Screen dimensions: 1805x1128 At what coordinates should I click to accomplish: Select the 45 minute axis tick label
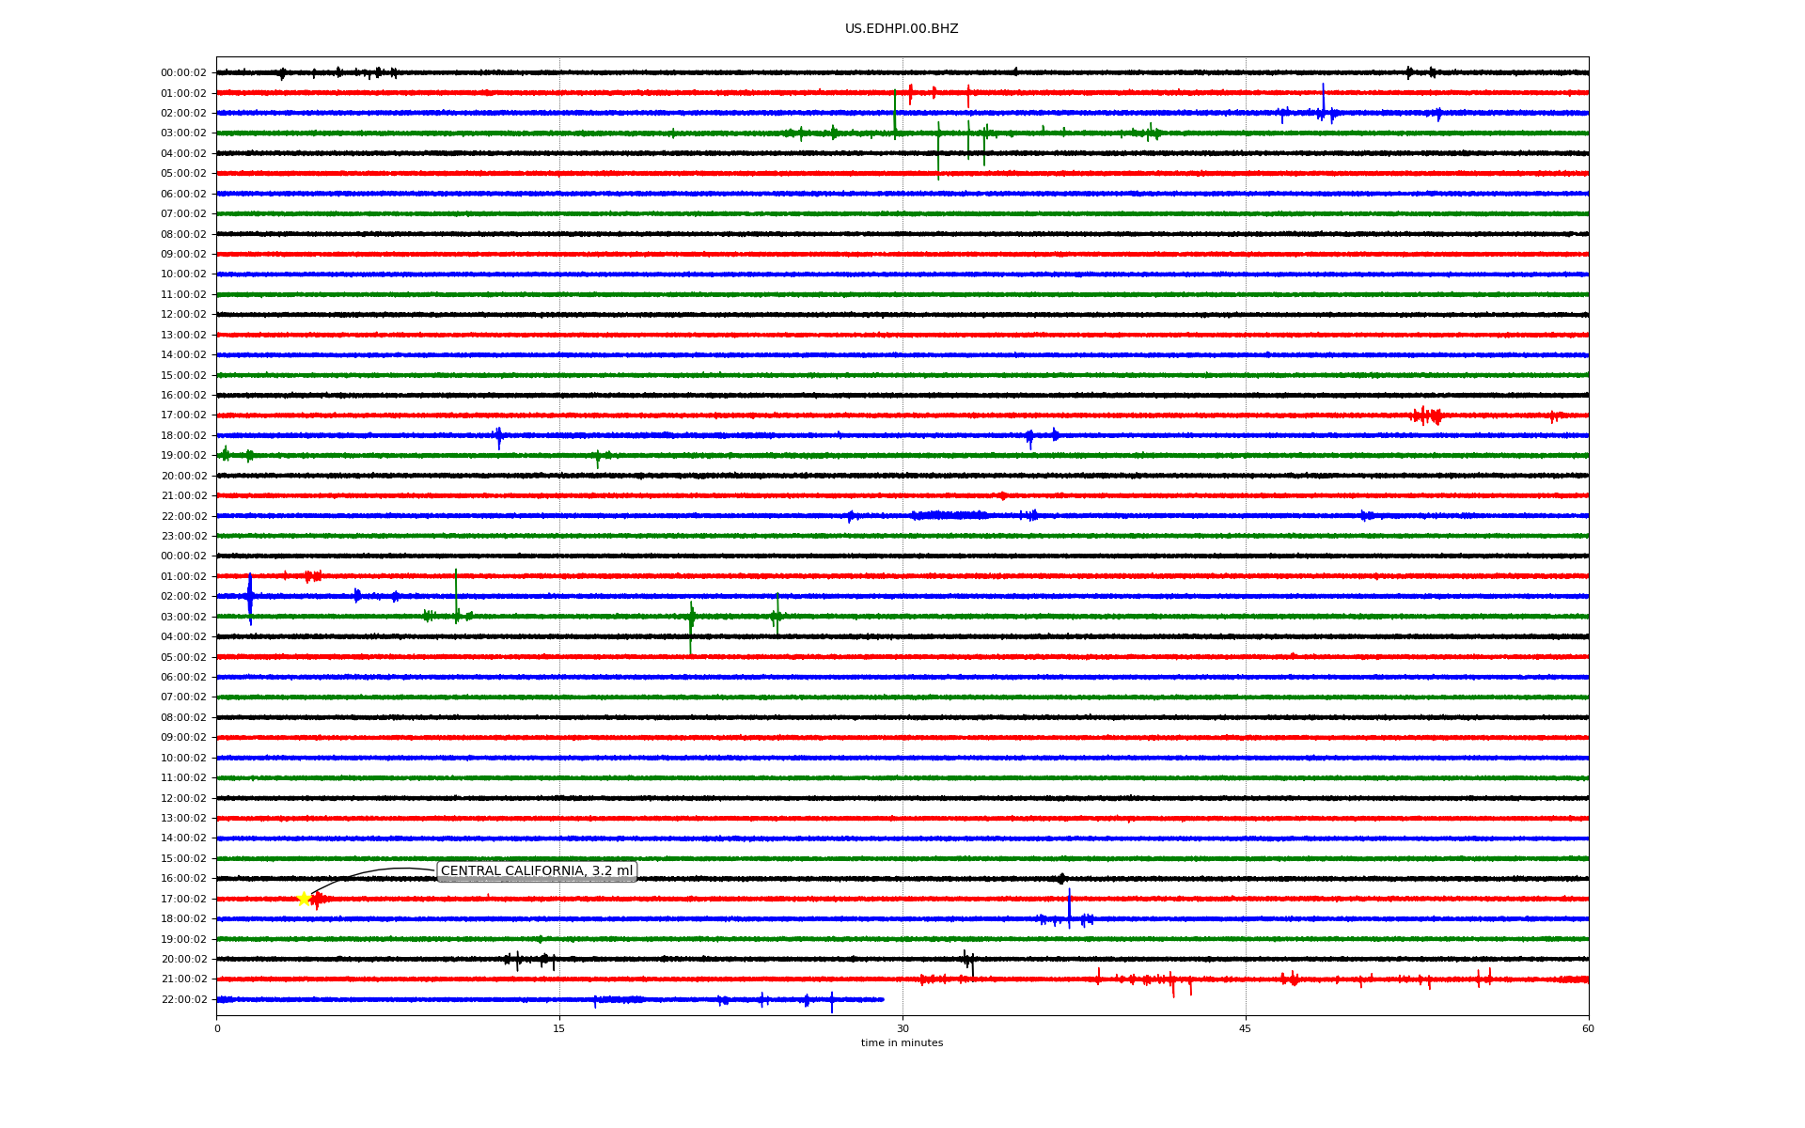tap(1245, 1028)
